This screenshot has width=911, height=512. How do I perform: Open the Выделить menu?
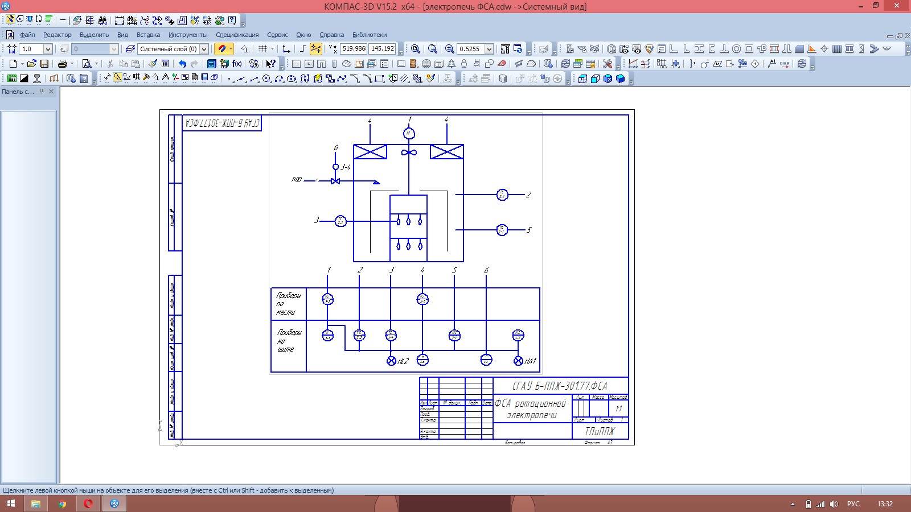[x=94, y=35]
